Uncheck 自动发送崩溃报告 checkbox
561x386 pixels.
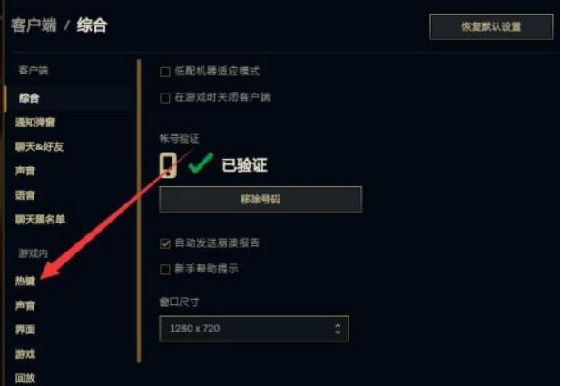[x=164, y=243]
